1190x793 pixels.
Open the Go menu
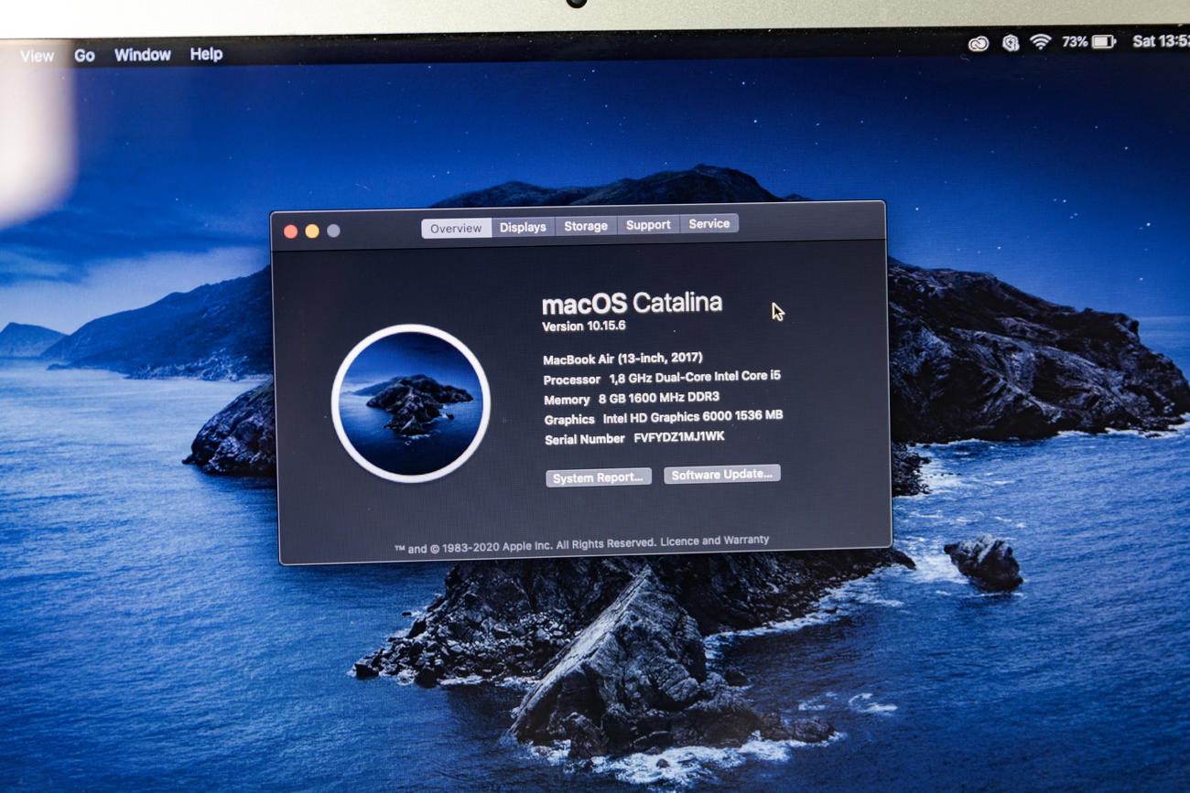click(84, 56)
